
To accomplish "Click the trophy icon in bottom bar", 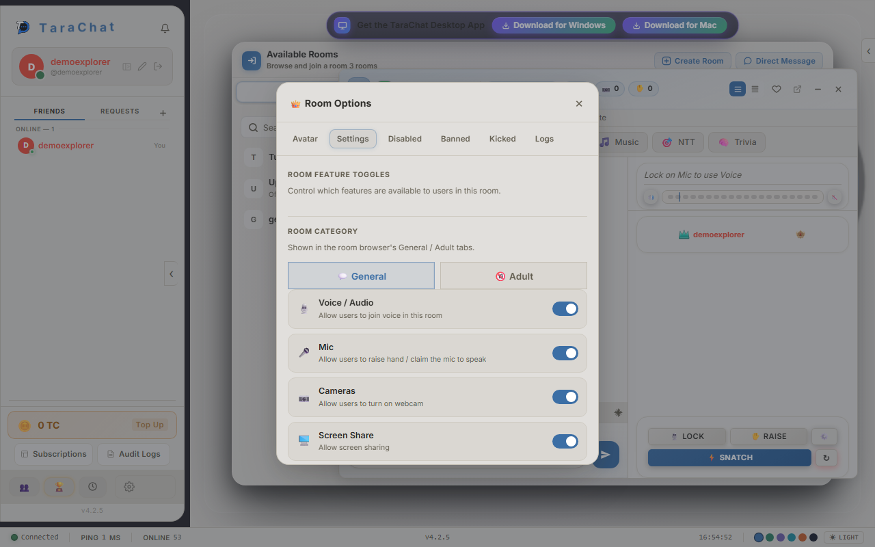I will 59,487.
